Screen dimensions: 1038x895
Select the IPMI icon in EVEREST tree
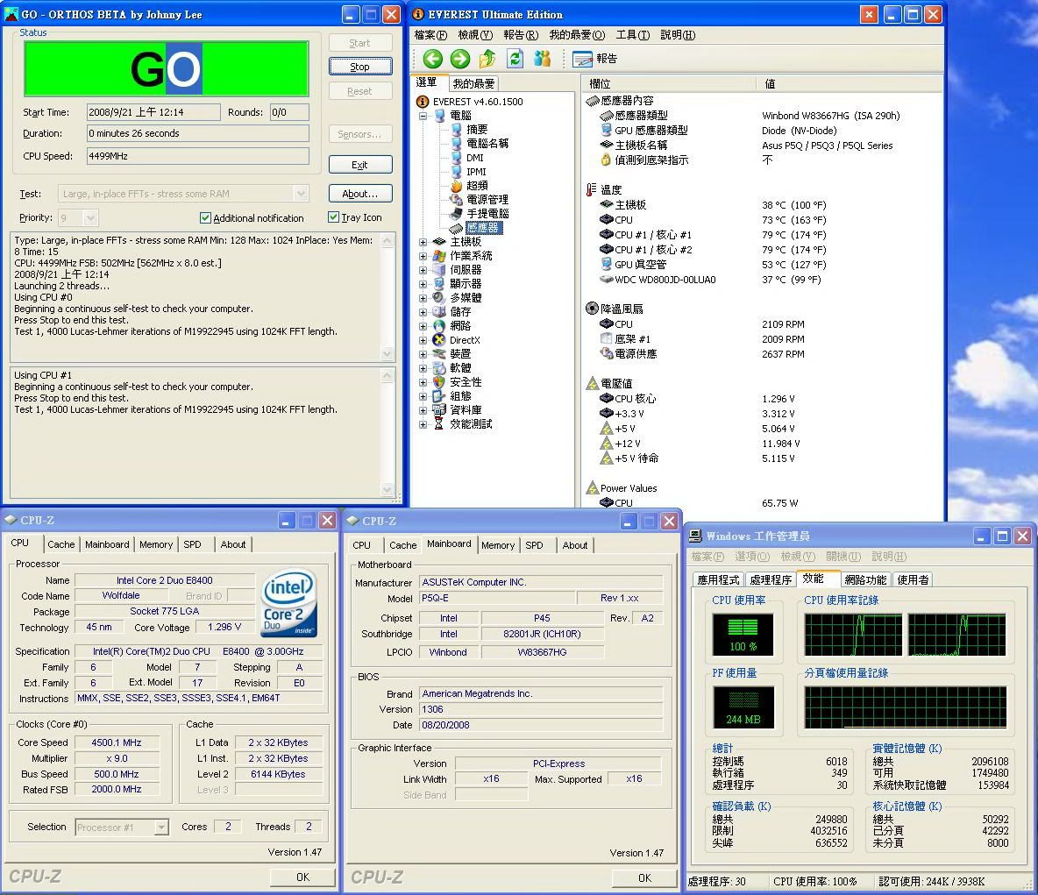coord(456,172)
